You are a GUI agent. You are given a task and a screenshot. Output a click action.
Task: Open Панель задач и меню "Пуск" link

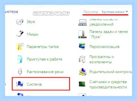pos(109,34)
